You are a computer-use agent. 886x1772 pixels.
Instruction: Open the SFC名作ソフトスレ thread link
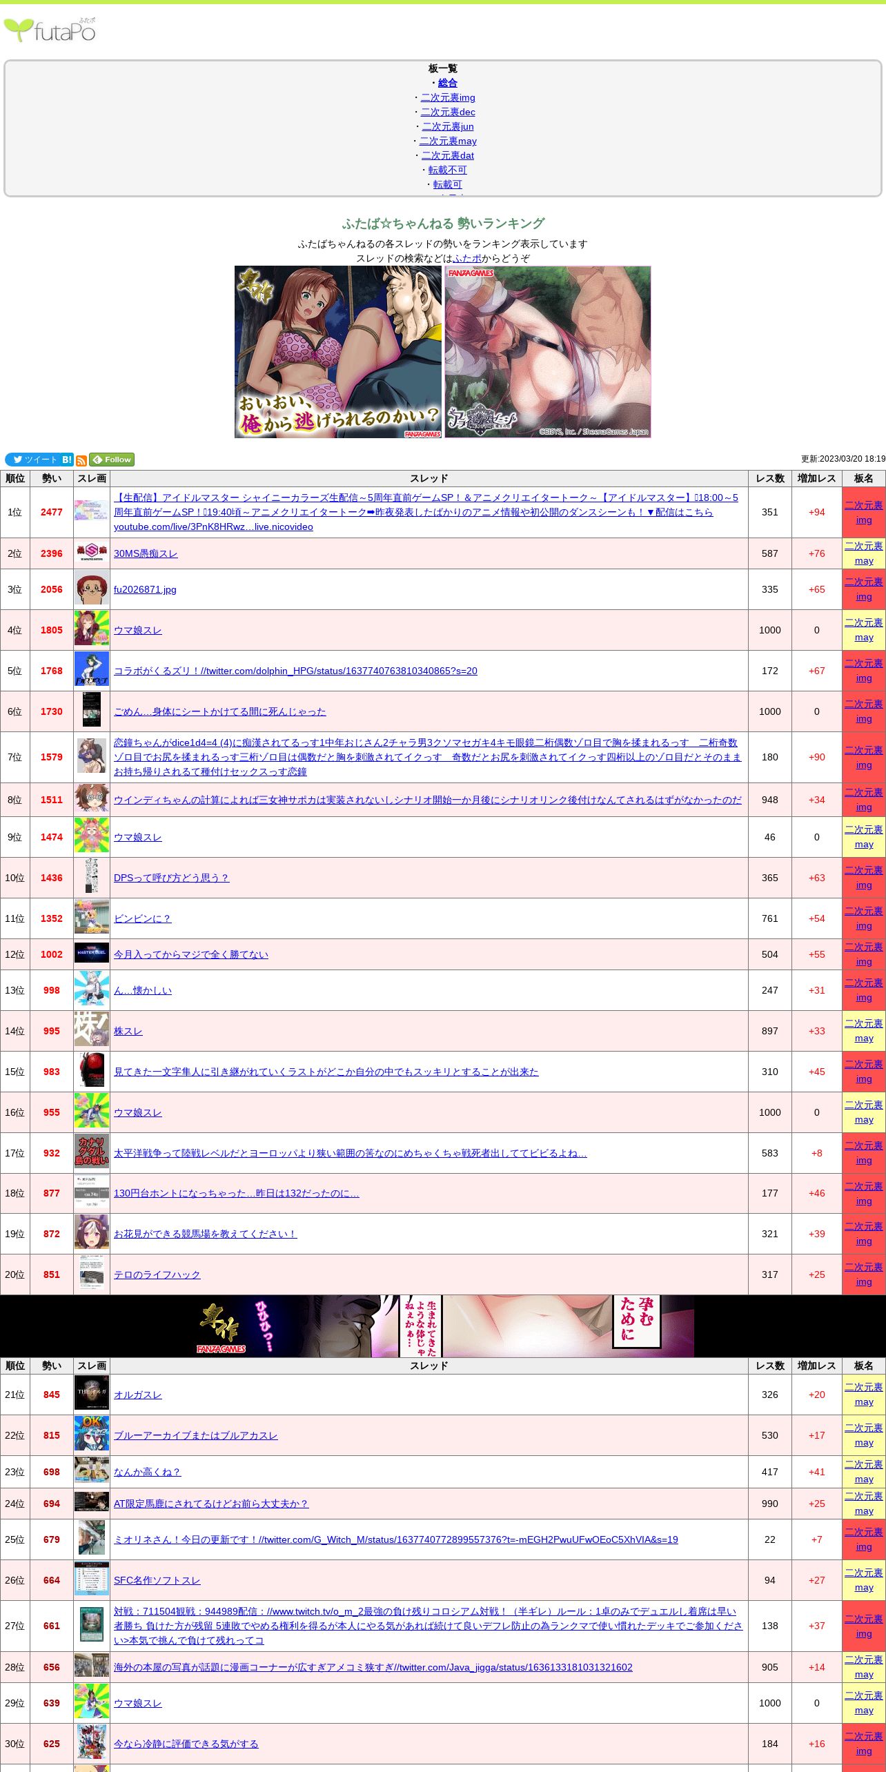coord(157,1580)
